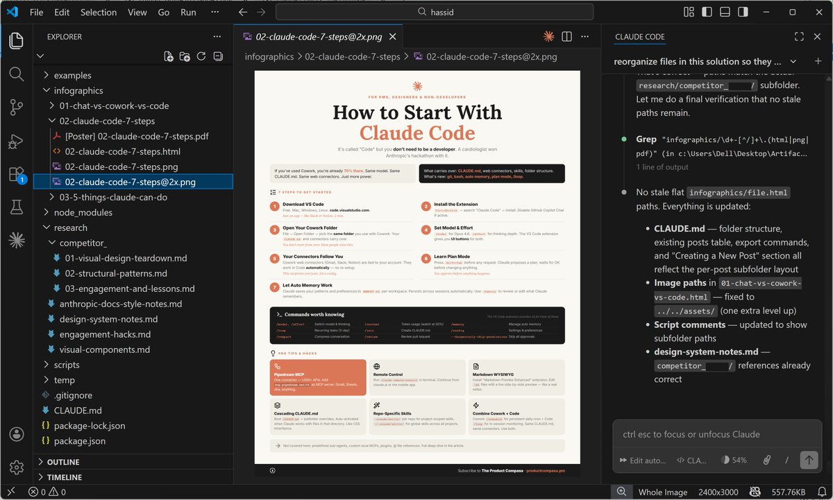Open editor more actions ellipsis
The image size is (833, 500).
click(585, 37)
